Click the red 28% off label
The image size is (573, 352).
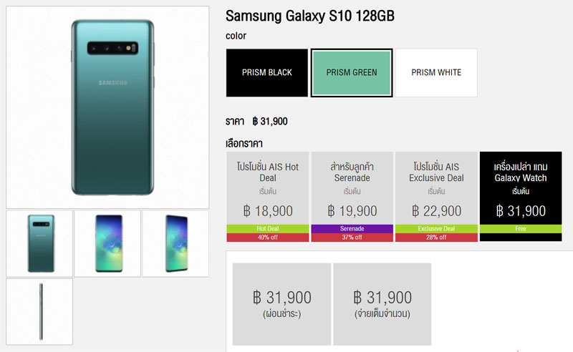point(436,238)
